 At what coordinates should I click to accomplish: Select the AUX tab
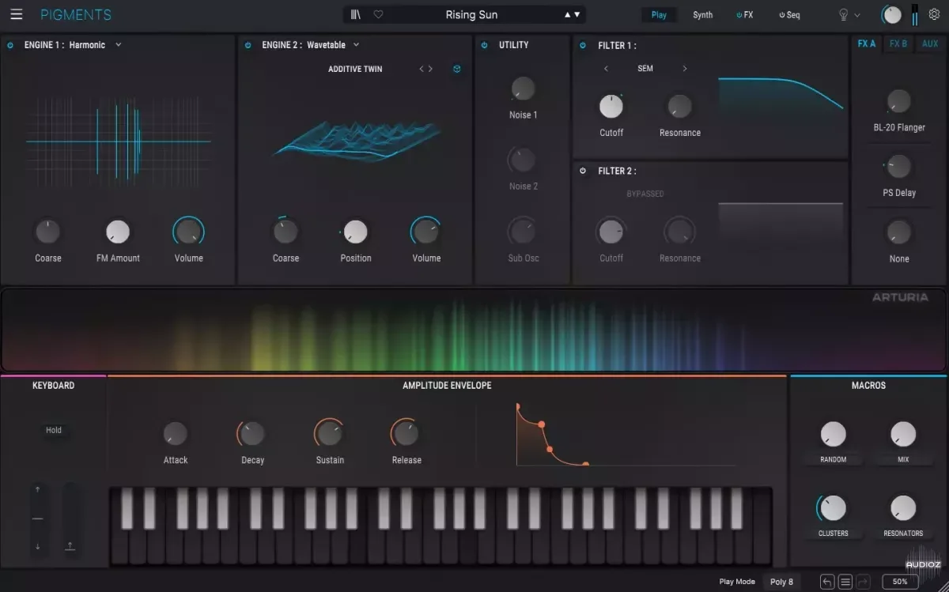[x=930, y=44]
